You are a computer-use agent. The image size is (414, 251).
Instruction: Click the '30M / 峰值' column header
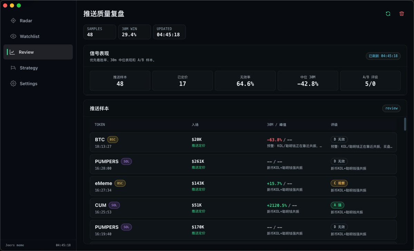click(277, 124)
